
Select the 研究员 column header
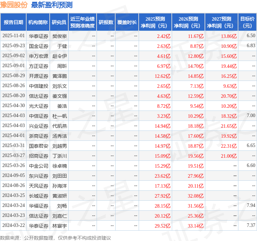pos(59,22)
